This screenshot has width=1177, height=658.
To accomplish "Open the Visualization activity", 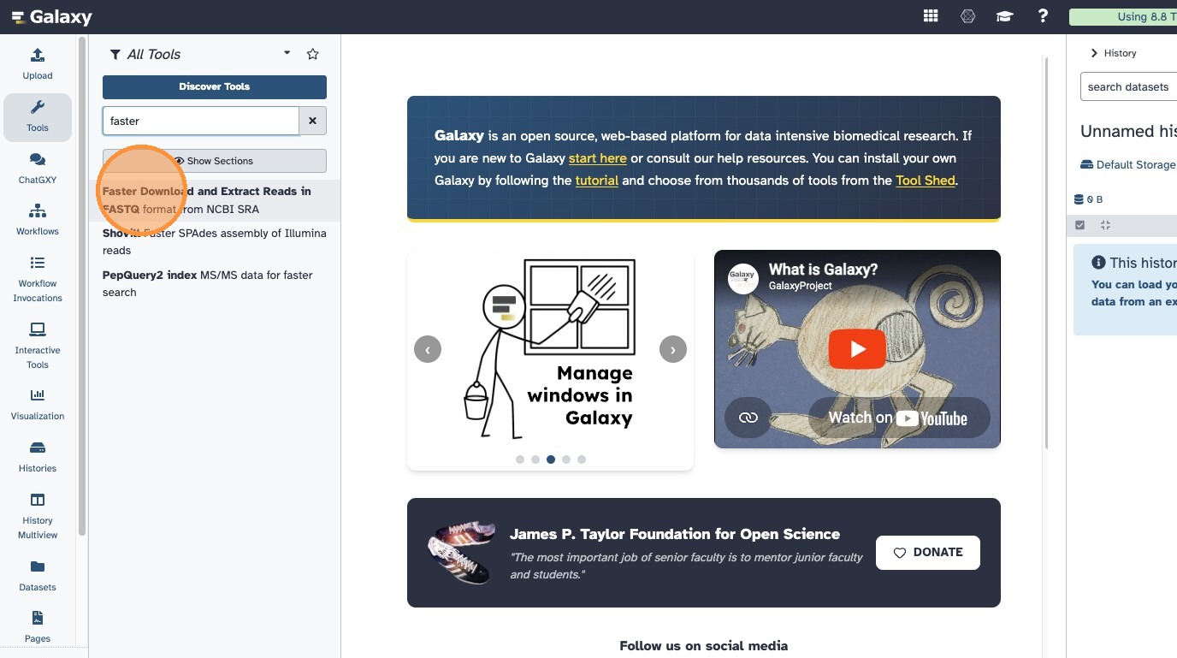I will tap(38, 405).
